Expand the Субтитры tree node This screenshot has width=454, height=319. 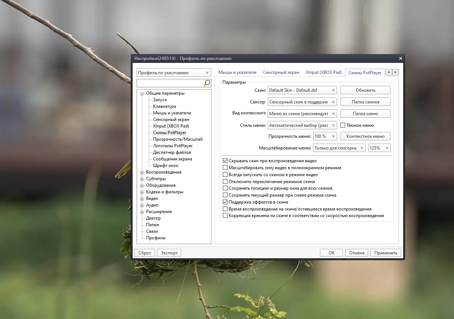142,179
